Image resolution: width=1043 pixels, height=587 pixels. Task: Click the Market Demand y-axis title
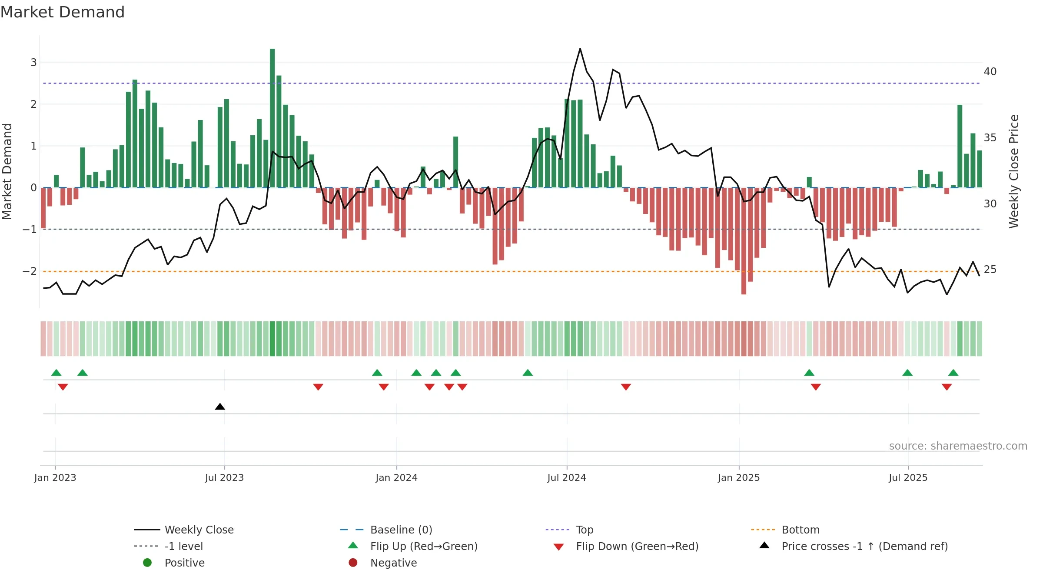pyautogui.click(x=7, y=171)
